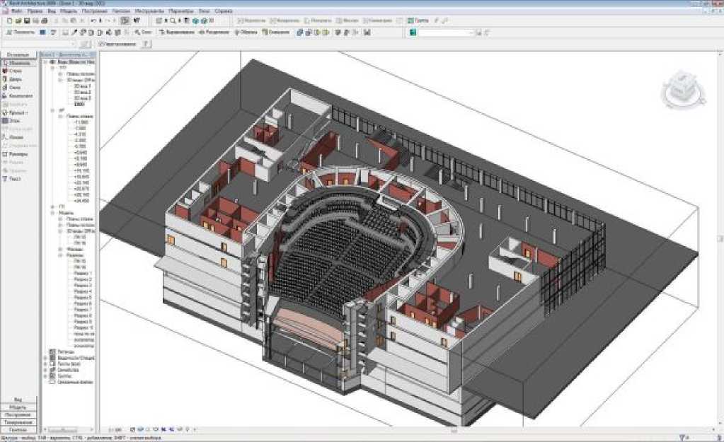The height and width of the screenshot is (442, 724).
Task: Click the Undo arrow in the toolbar
Action: pyautogui.click(x=93, y=21)
